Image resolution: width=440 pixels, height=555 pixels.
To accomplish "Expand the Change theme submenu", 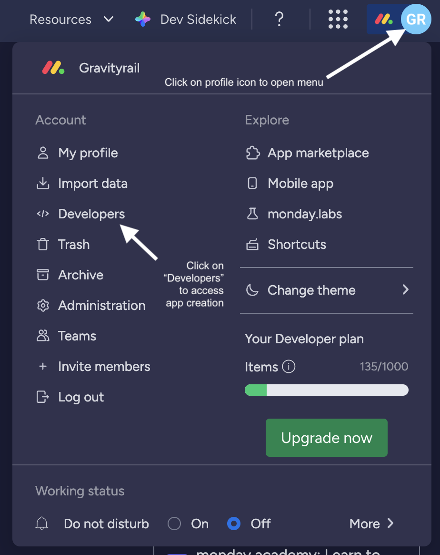I will pos(405,290).
